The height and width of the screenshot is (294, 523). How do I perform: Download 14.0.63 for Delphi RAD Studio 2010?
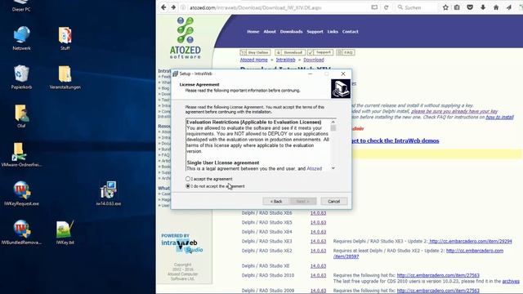pos(318,275)
